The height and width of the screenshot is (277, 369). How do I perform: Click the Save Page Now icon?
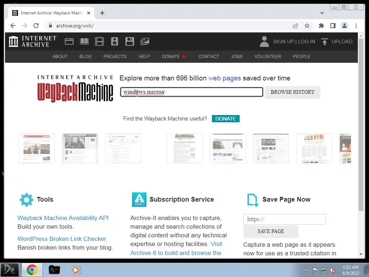(253, 200)
